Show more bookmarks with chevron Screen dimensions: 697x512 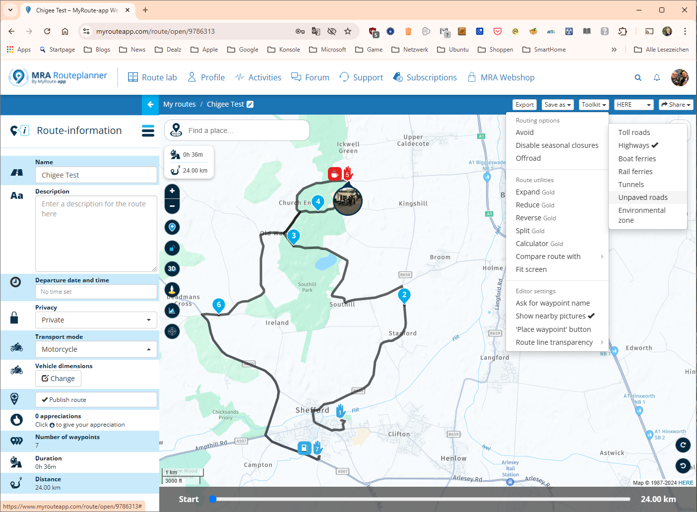click(x=614, y=50)
